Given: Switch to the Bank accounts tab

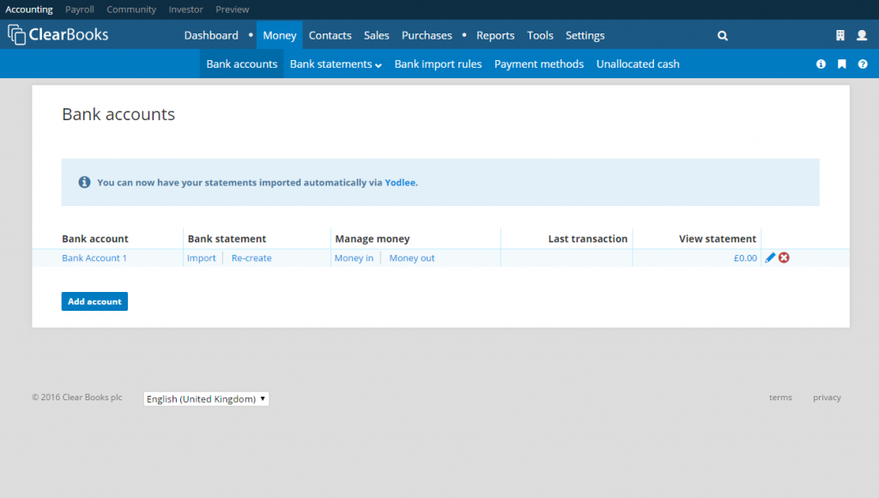Looking at the screenshot, I should click(241, 64).
